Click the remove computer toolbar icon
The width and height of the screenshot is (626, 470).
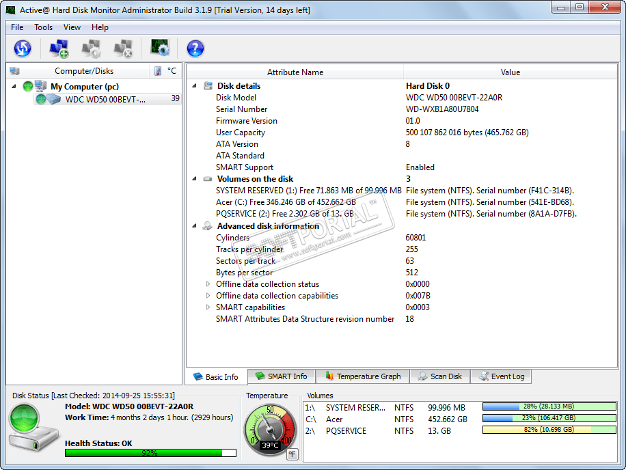tap(123, 49)
